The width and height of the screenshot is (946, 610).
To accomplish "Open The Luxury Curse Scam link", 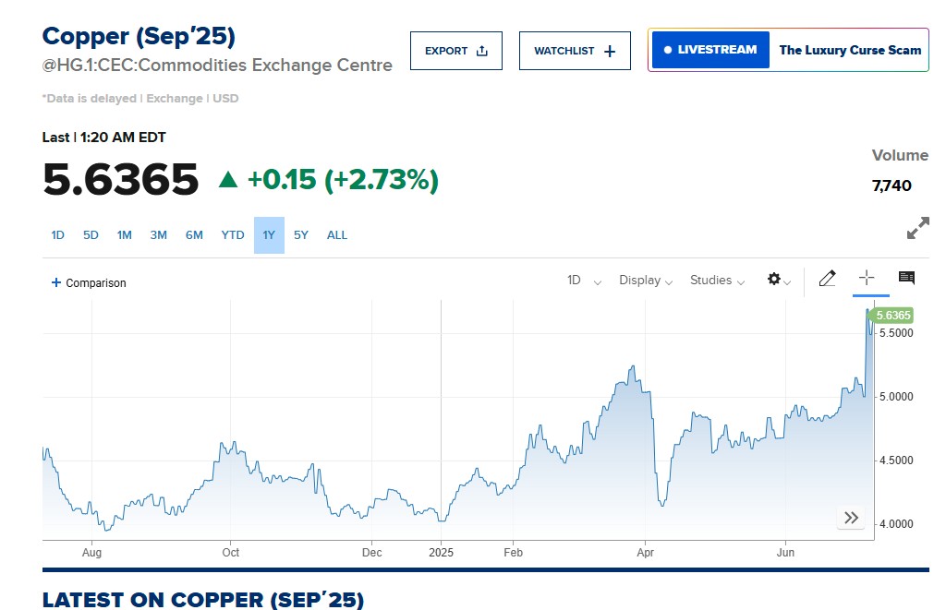I will pyautogui.click(x=850, y=50).
